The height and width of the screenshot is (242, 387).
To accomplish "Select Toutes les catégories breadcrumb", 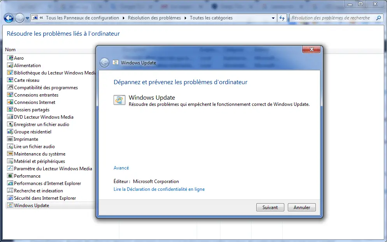I will (211, 18).
